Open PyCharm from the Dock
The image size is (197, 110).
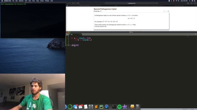(101, 107)
